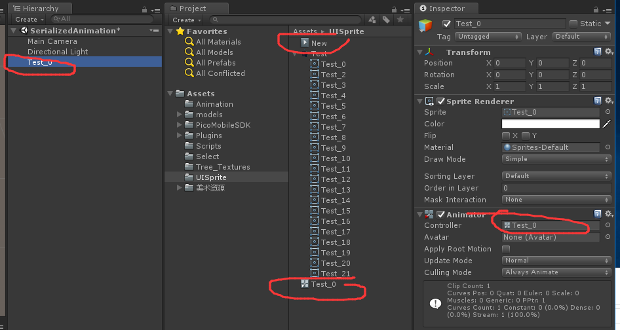The image size is (620, 330).
Task: Open the Project Create menu
Action: pyautogui.click(x=186, y=20)
